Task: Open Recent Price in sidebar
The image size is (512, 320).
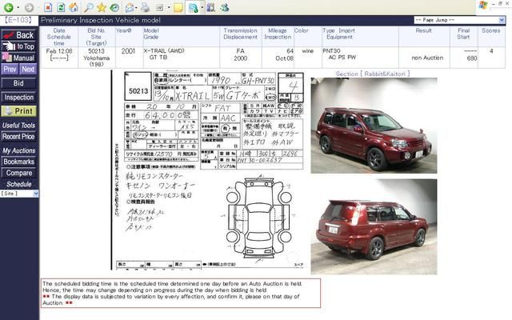Action: [x=19, y=137]
